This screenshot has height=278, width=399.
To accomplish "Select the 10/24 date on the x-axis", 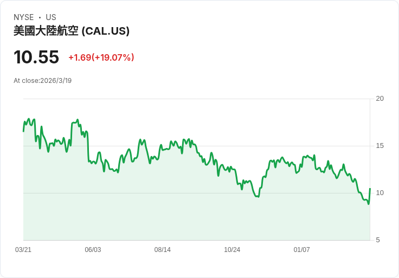I will pyautogui.click(x=232, y=250).
